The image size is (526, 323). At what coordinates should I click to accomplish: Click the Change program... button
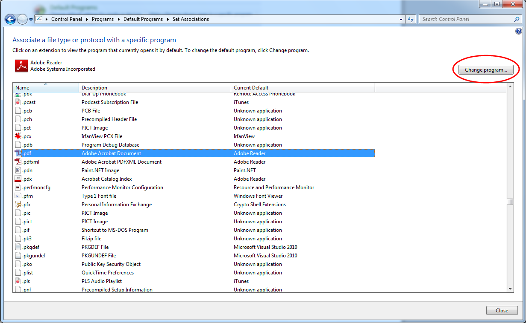coord(486,69)
